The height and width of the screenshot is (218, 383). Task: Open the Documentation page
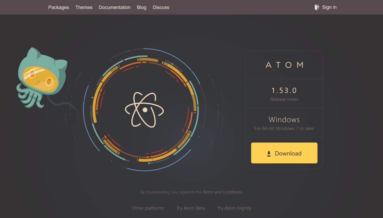click(114, 7)
